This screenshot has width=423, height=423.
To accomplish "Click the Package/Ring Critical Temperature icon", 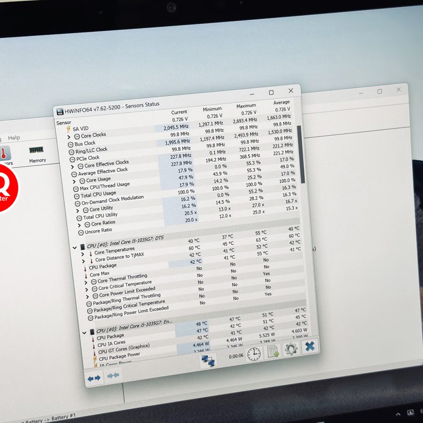I will (90, 311).
